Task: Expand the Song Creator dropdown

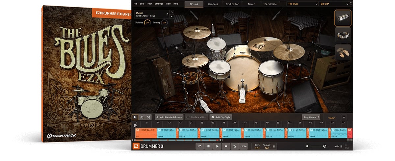Action: point(311,117)
